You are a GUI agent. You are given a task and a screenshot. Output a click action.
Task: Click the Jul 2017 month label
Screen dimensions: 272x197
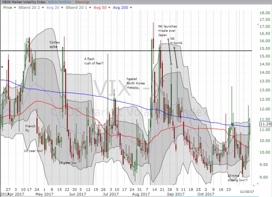coord(110,194)
